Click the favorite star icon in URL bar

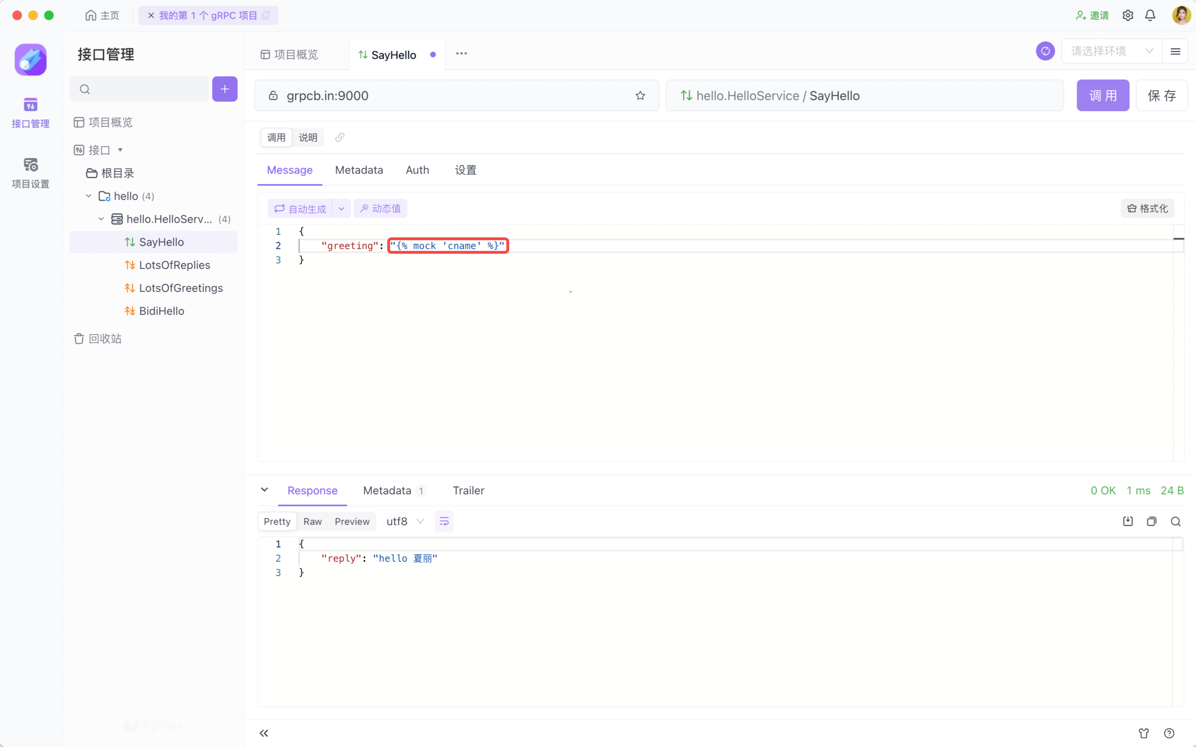640,96
